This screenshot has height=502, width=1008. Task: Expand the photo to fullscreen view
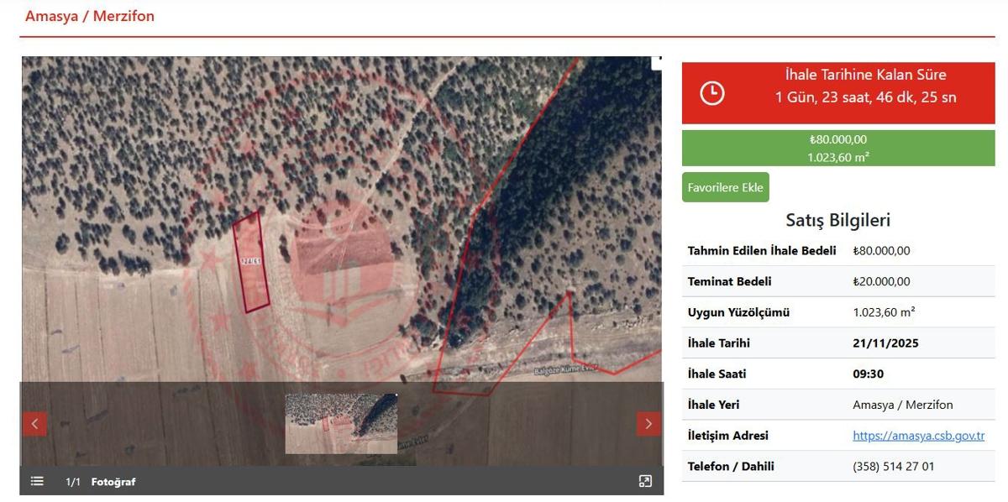coord(645,481)
